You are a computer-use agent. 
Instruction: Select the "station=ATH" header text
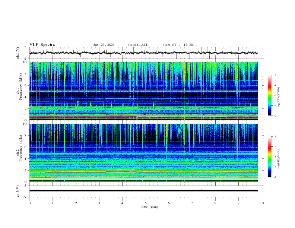click(138, 45)
